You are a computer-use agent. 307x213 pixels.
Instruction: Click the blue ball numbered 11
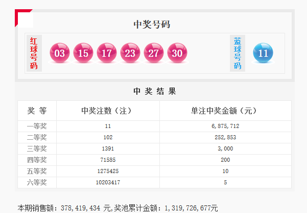(263, 53)
